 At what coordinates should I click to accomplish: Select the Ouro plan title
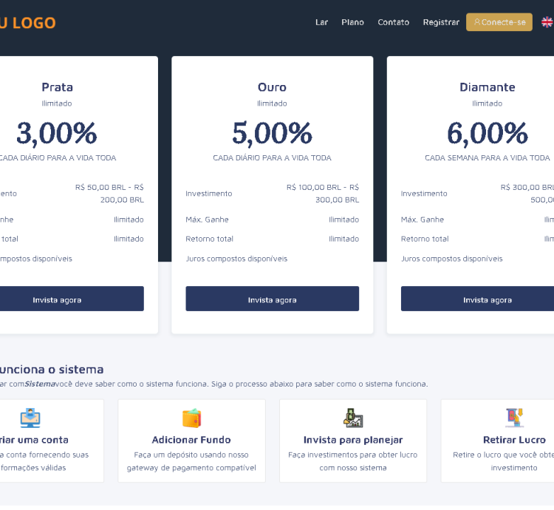click(x=272, y=87)
